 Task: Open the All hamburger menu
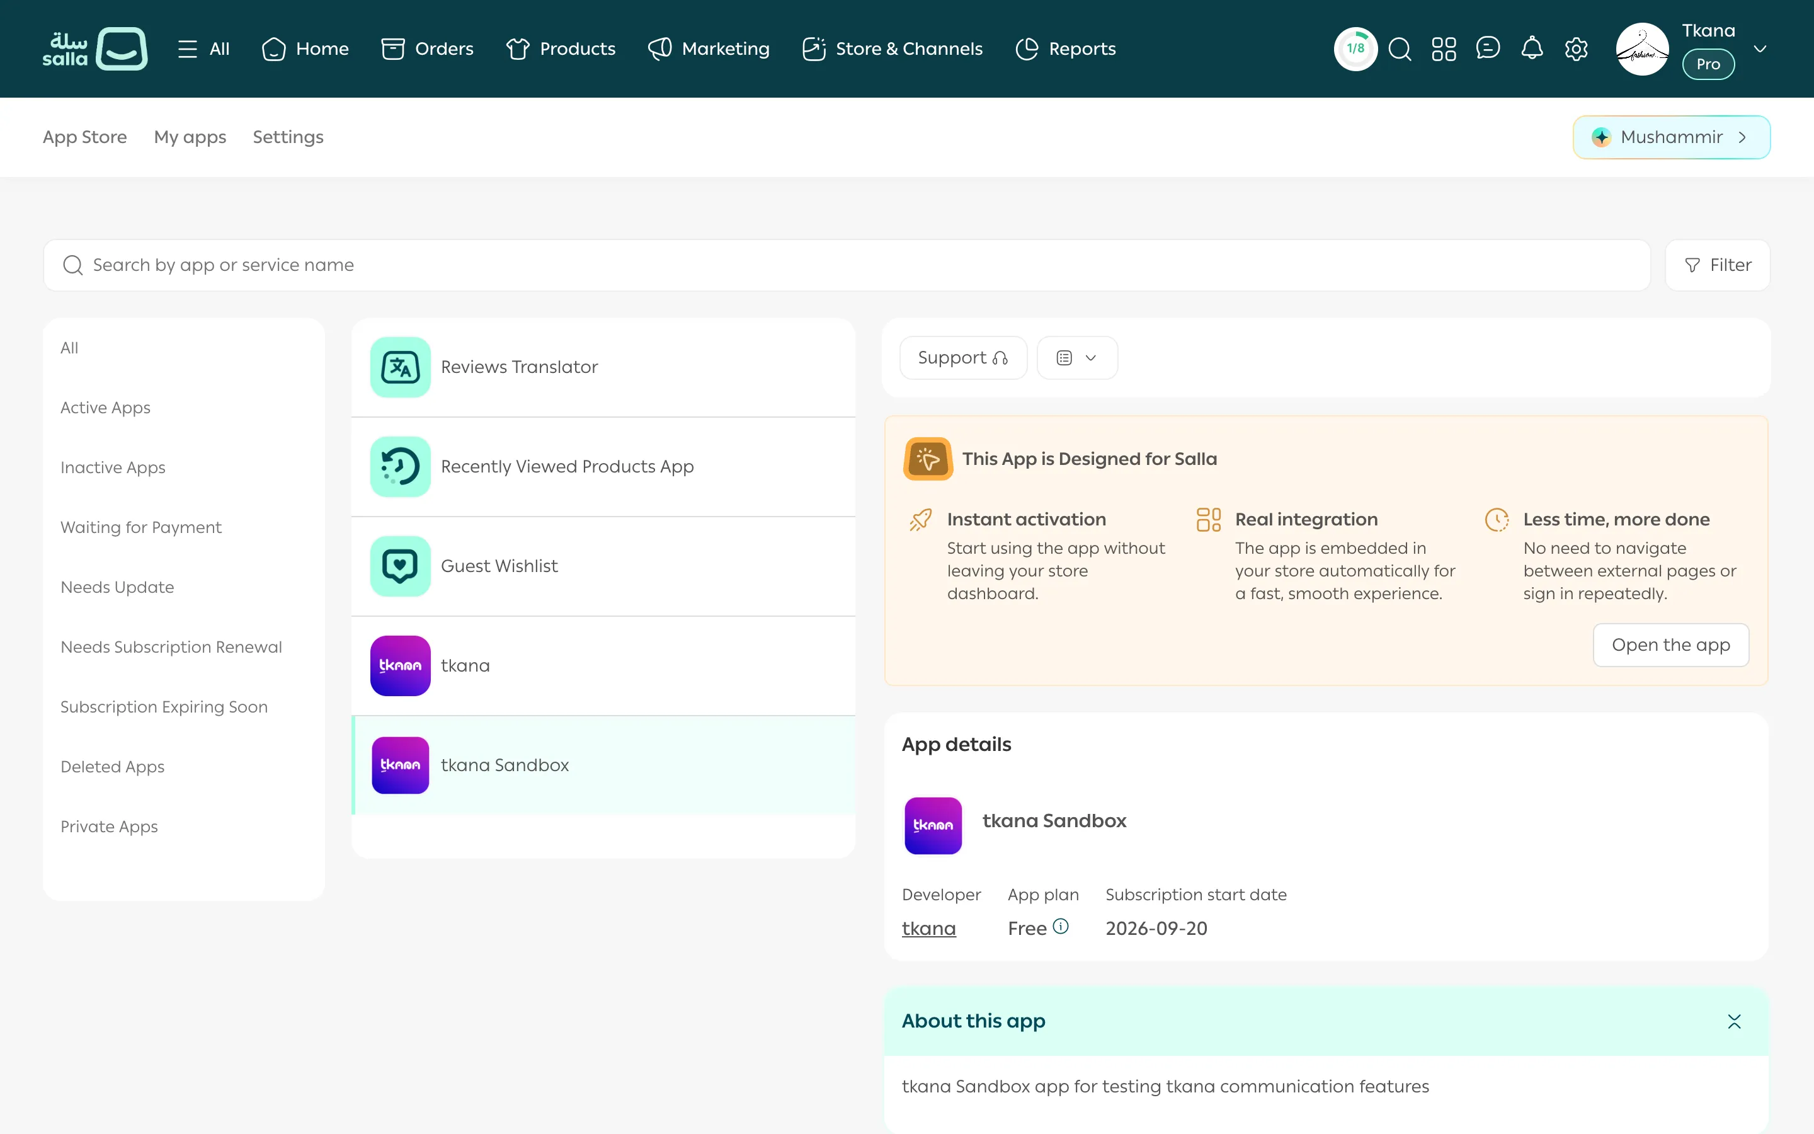[204, 49]
